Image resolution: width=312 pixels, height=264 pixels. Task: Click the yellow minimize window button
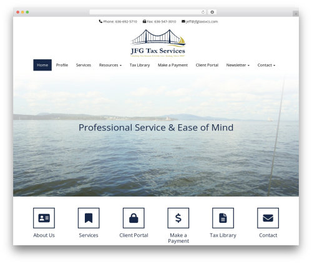coord(22,12)
